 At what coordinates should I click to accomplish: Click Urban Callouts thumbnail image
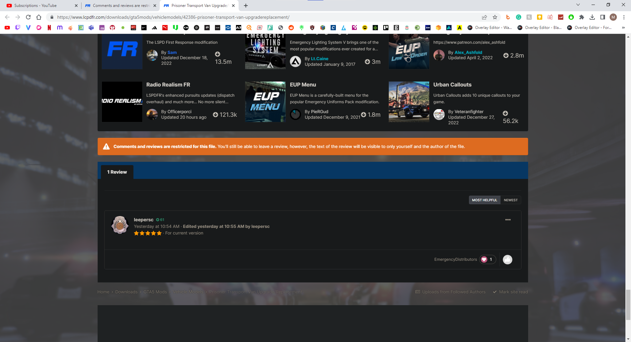(x=409, y=102)
